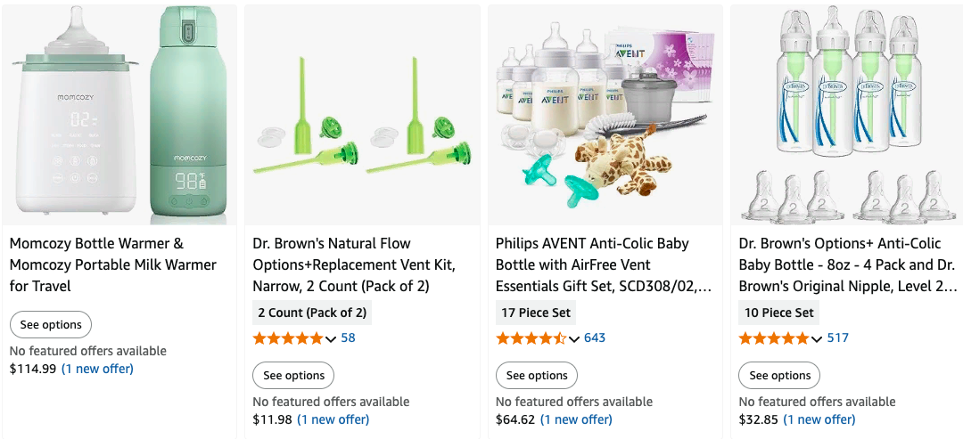
Task: Click the Philips AVENT Anti-Colic Baby Bottle title
Action: click(x=604, y=264)
